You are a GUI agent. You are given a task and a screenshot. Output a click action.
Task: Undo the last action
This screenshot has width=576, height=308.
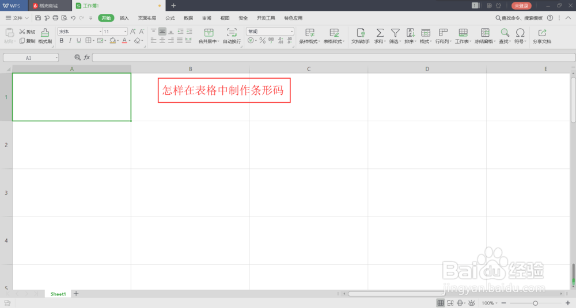click(x=73, y=18)
